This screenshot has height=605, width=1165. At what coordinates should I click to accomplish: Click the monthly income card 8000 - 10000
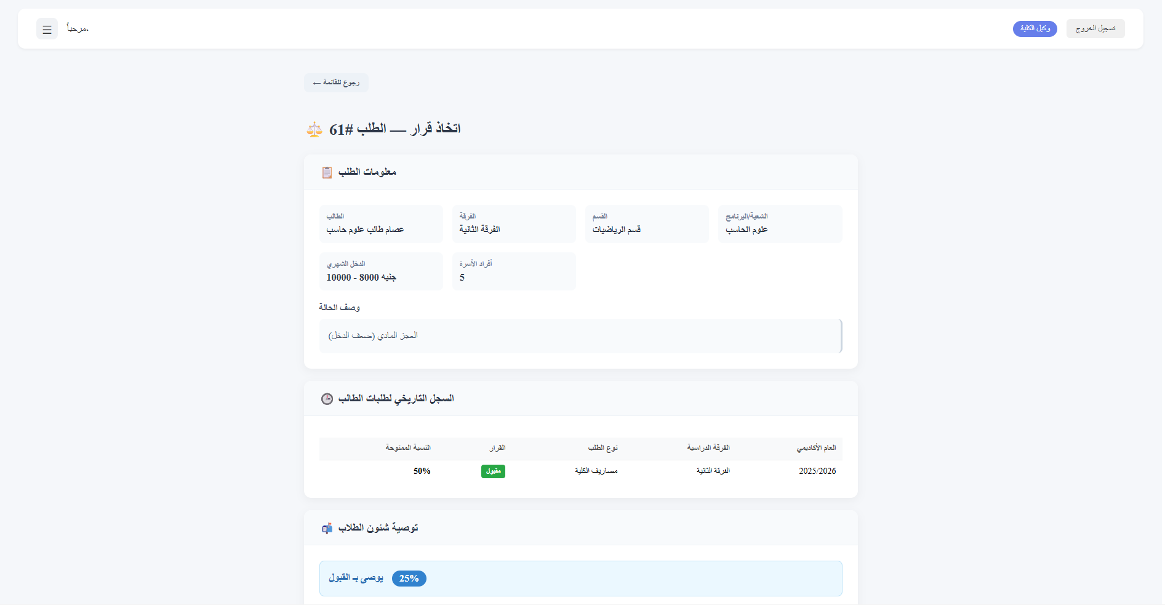[380, 271]
